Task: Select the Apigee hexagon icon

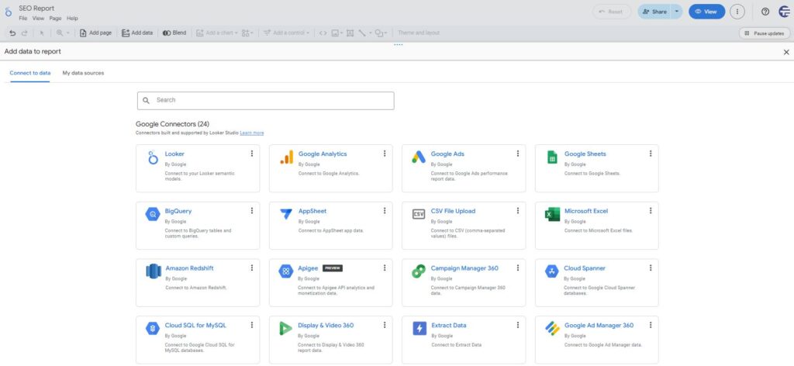Action: click(x=285, y=271)
